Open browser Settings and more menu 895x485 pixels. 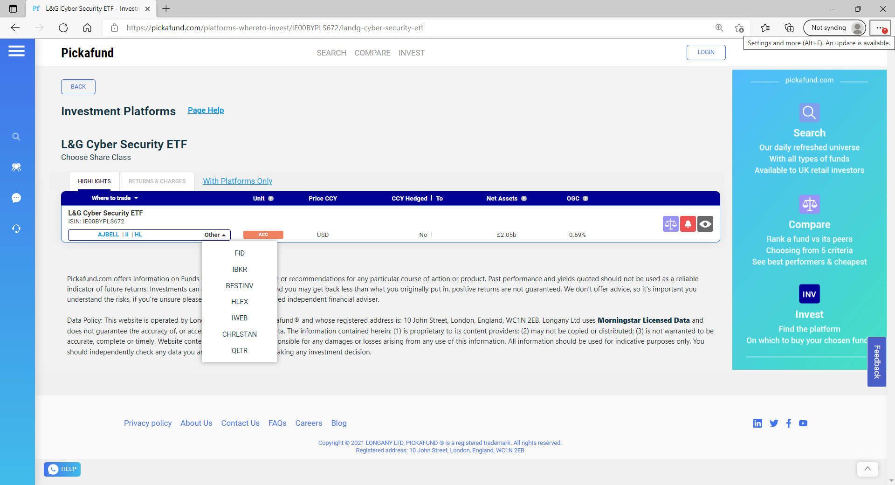[880, 28]
